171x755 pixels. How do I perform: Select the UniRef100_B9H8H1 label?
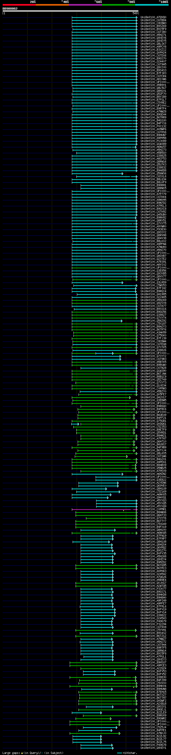(x=153, y=185)
